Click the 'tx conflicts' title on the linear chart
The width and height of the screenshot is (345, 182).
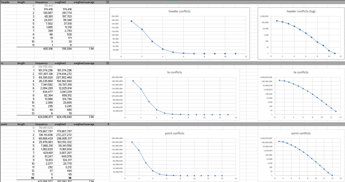click(x=175, y=72)
